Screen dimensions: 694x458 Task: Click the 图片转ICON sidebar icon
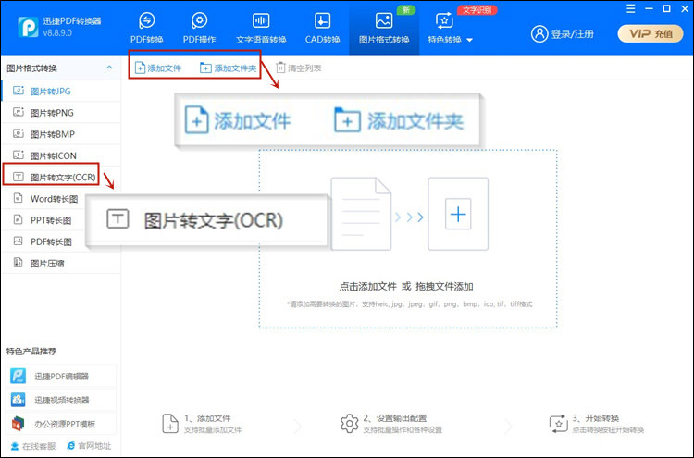point(19,155)
